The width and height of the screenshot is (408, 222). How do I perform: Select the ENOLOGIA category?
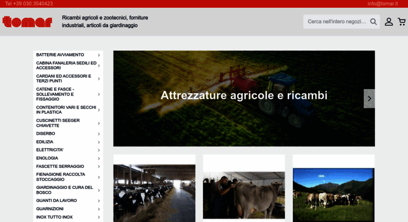coord(47,158)
